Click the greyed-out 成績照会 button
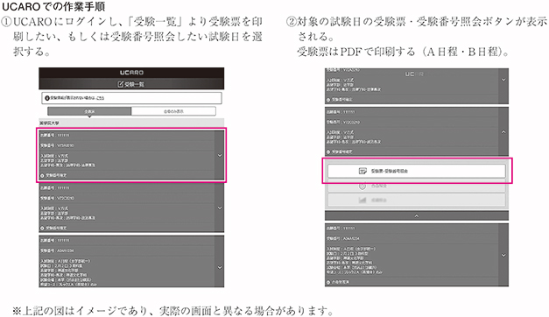Viewport: 549px width, 317px height. pyautogui.click(x=417, y=200)
